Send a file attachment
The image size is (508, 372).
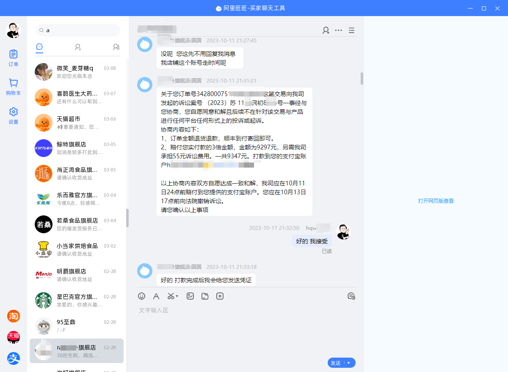[205, 296]
